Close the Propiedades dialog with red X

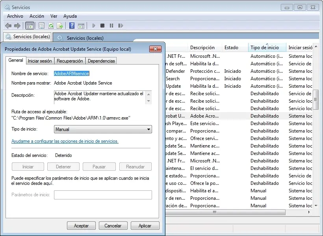coord(155,49)
